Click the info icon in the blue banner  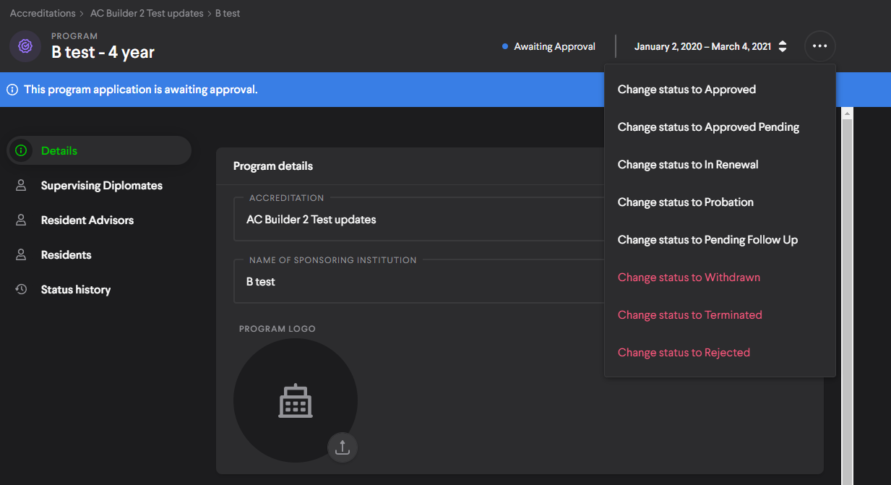tap(12, 90)
